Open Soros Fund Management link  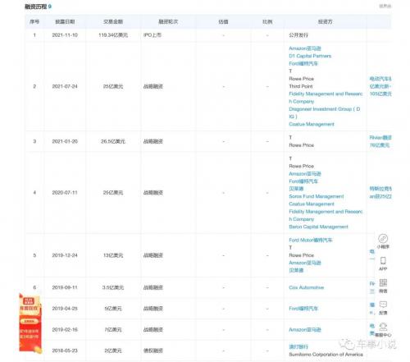tap(317, 196)
